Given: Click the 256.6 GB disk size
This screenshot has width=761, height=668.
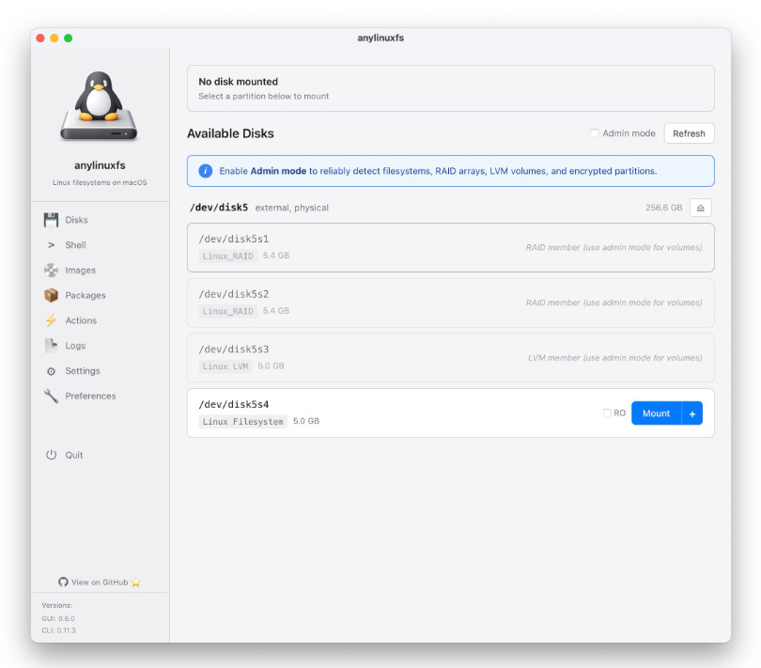Looking at the screenshot, I should click(663, 208).
